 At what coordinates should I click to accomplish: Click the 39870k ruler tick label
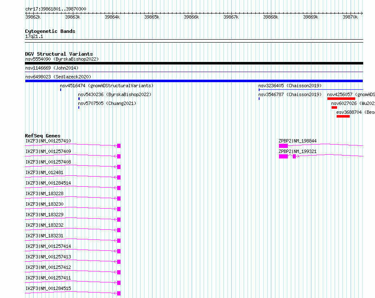(x=350, y=17)
